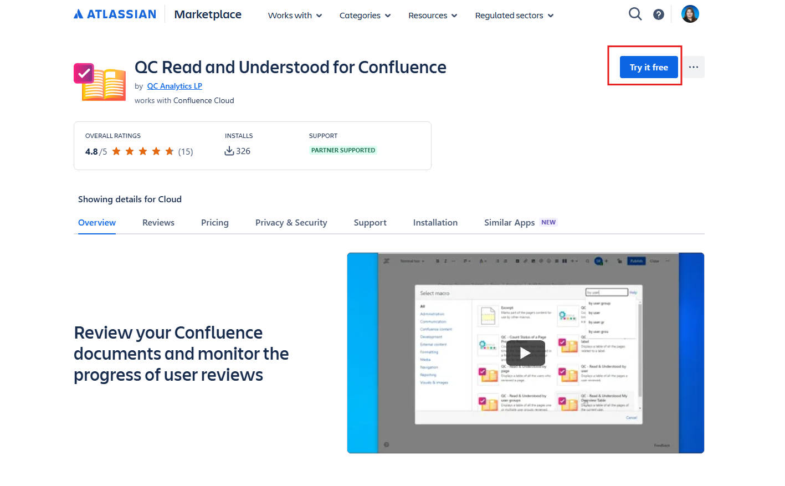Screen dimensions: 785x486
Task: Click the Try it free button
Action: click(649, 67)
